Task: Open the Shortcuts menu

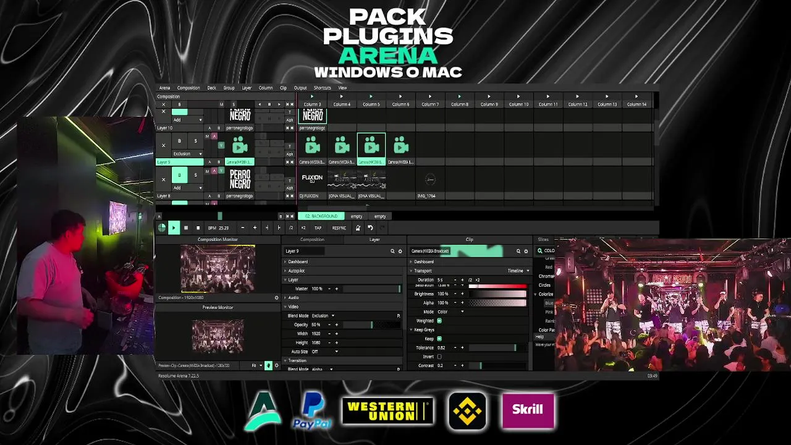Action: (322, 88)
